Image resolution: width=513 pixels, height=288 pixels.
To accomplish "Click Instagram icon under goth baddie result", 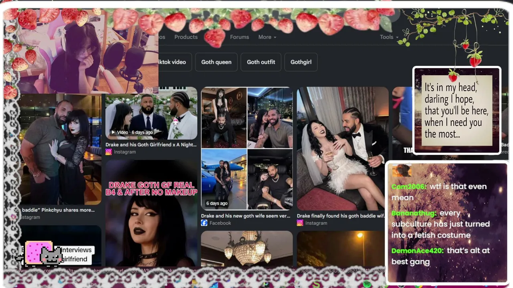I will (300, 223).
